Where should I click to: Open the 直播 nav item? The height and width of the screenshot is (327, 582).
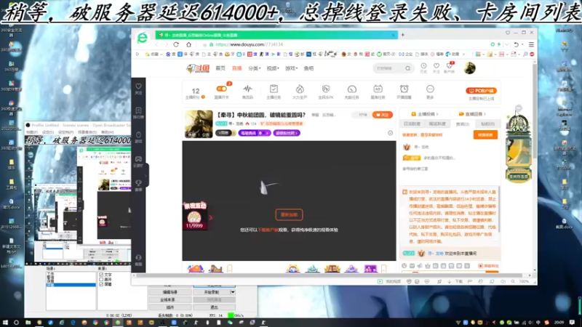point(237,68)
